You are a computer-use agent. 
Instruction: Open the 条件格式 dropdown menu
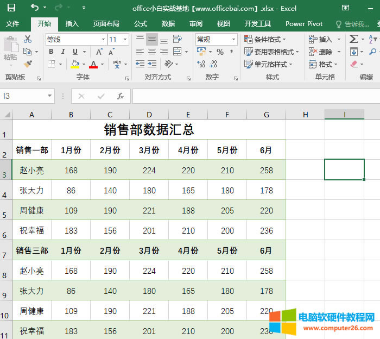coord(269,39)
